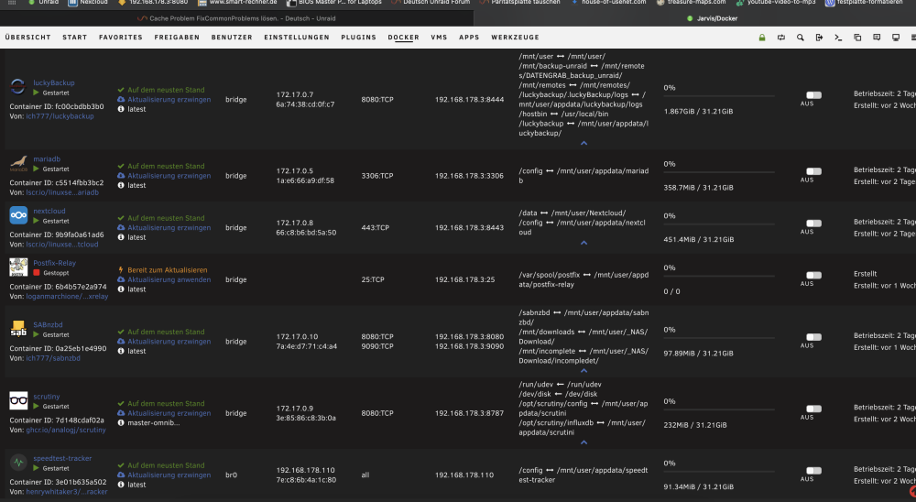Open the APPS menu
916x502 pixels.
pos(469,38)
